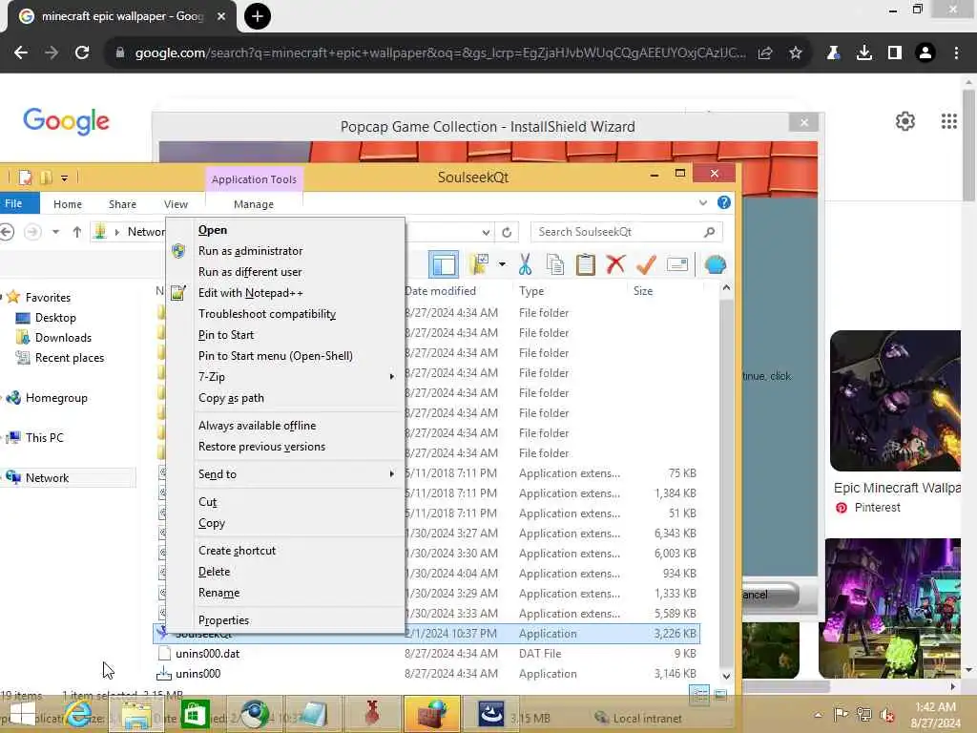
Task: Click the blue shell icon in the toolbar
Action: click(716, 265)
